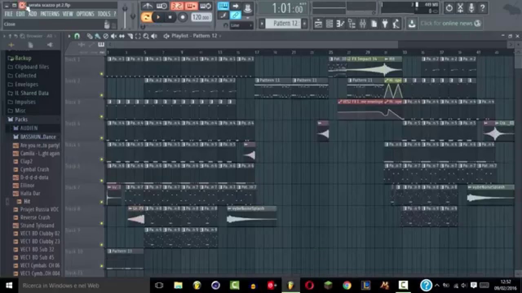This screenshot has height=293, width=522.
Task: Open the TOOLS menu
Action: [104, 14]
